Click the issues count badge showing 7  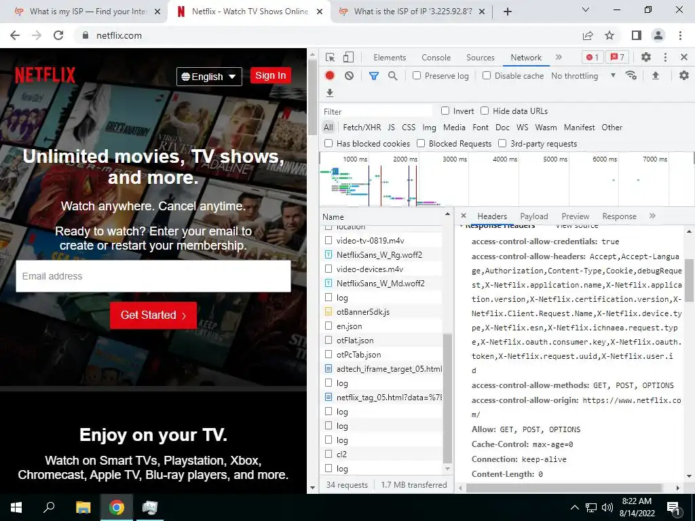click(618, 57)
